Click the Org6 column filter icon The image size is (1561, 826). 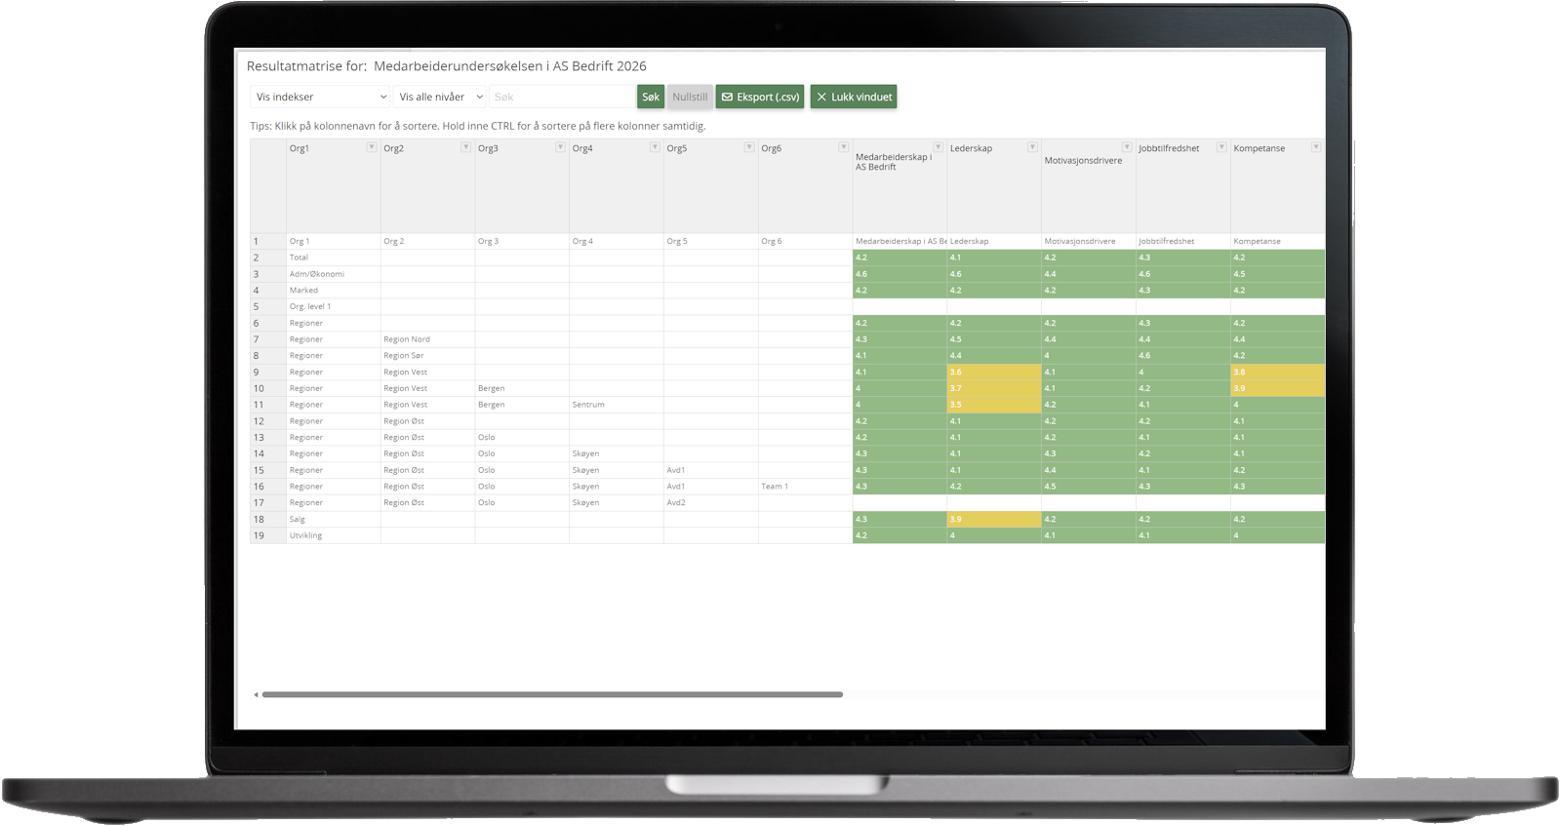[x=843, y=147]
